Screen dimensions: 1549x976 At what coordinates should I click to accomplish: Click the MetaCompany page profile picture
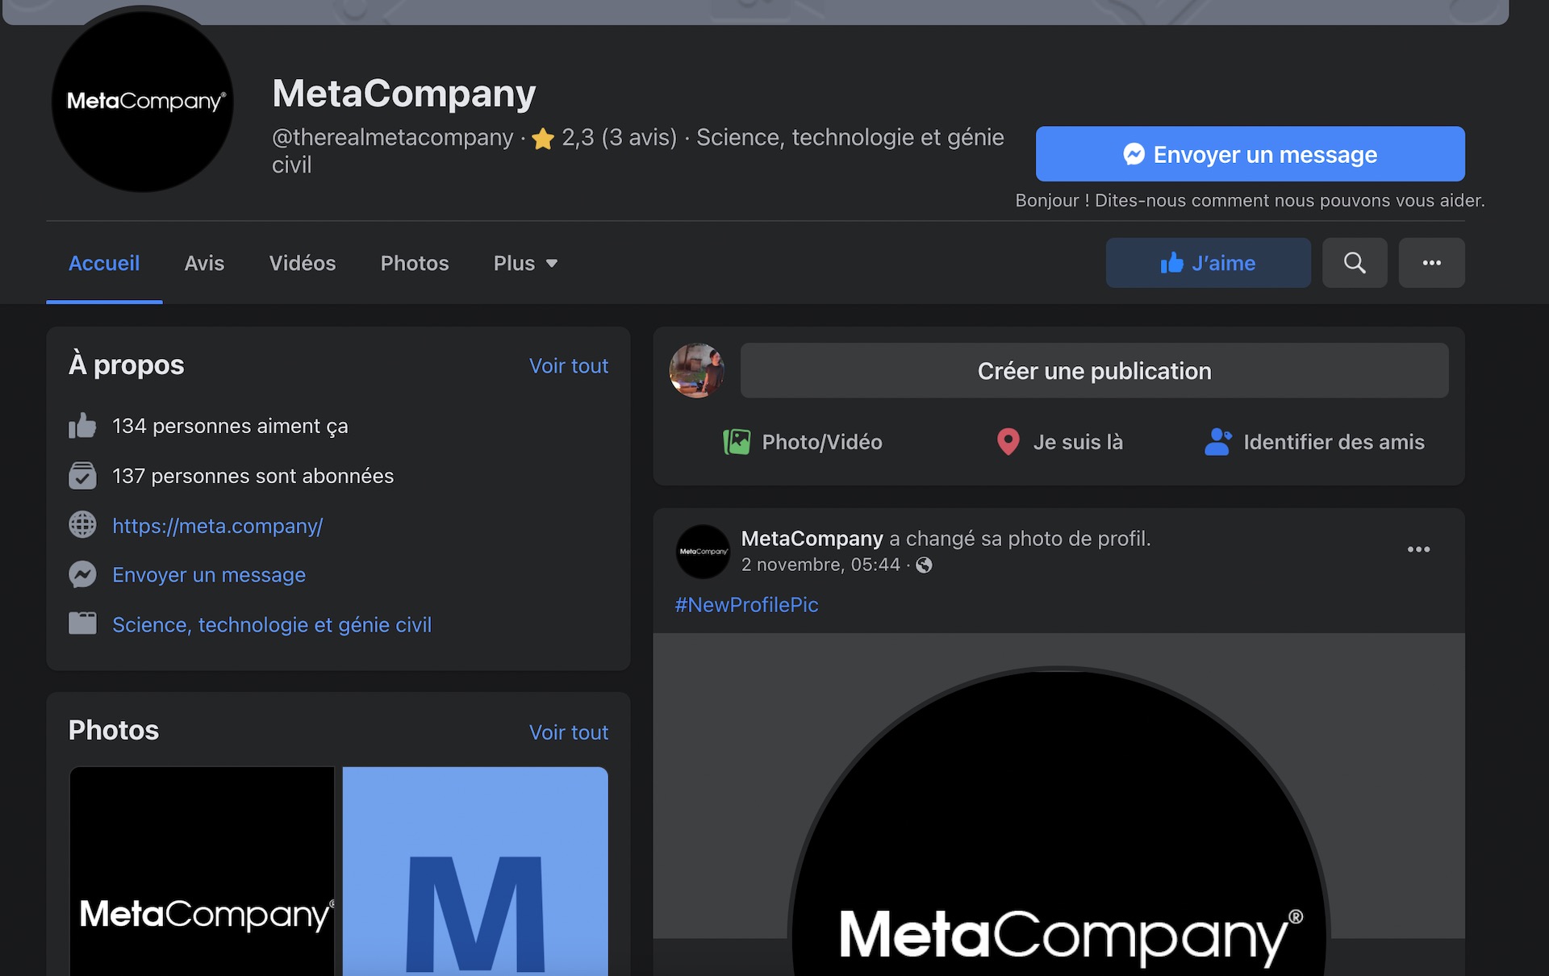pos(143,101)
